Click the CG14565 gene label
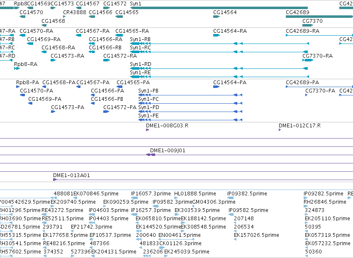Image resolution: width=353 pixels, height=258 pixels. [x=127, y=12]
